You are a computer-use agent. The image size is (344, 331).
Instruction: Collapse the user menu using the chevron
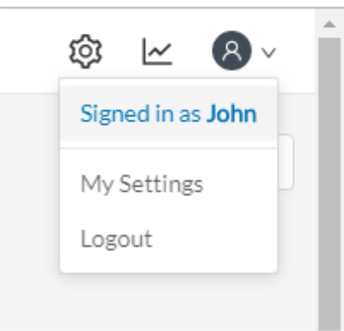click(x=269, y=53)
